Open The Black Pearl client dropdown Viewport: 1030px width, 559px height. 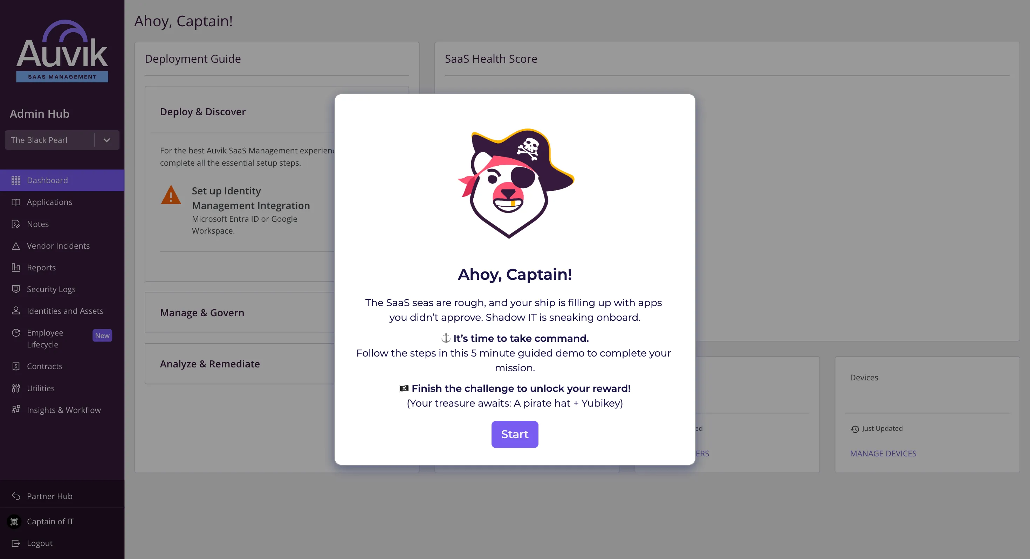pyautogui.click(x=107, y=140)
